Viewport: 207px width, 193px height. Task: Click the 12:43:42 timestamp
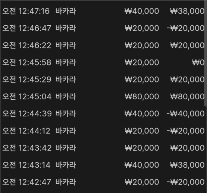point(35,148)
